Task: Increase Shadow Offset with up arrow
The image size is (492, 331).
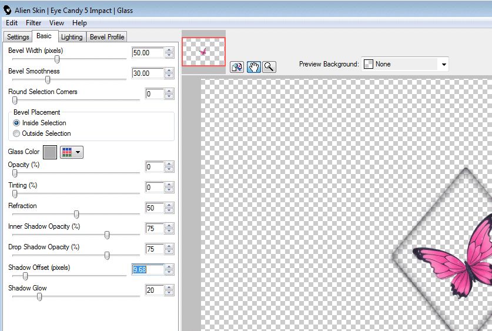Action: [169, 267]
